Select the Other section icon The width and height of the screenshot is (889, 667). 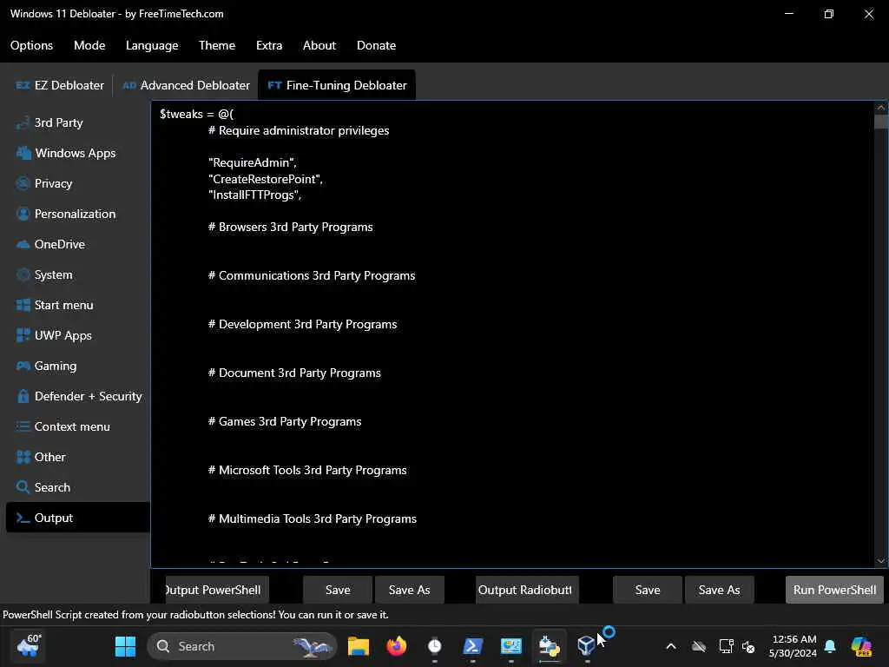click(x=23, y=457)
